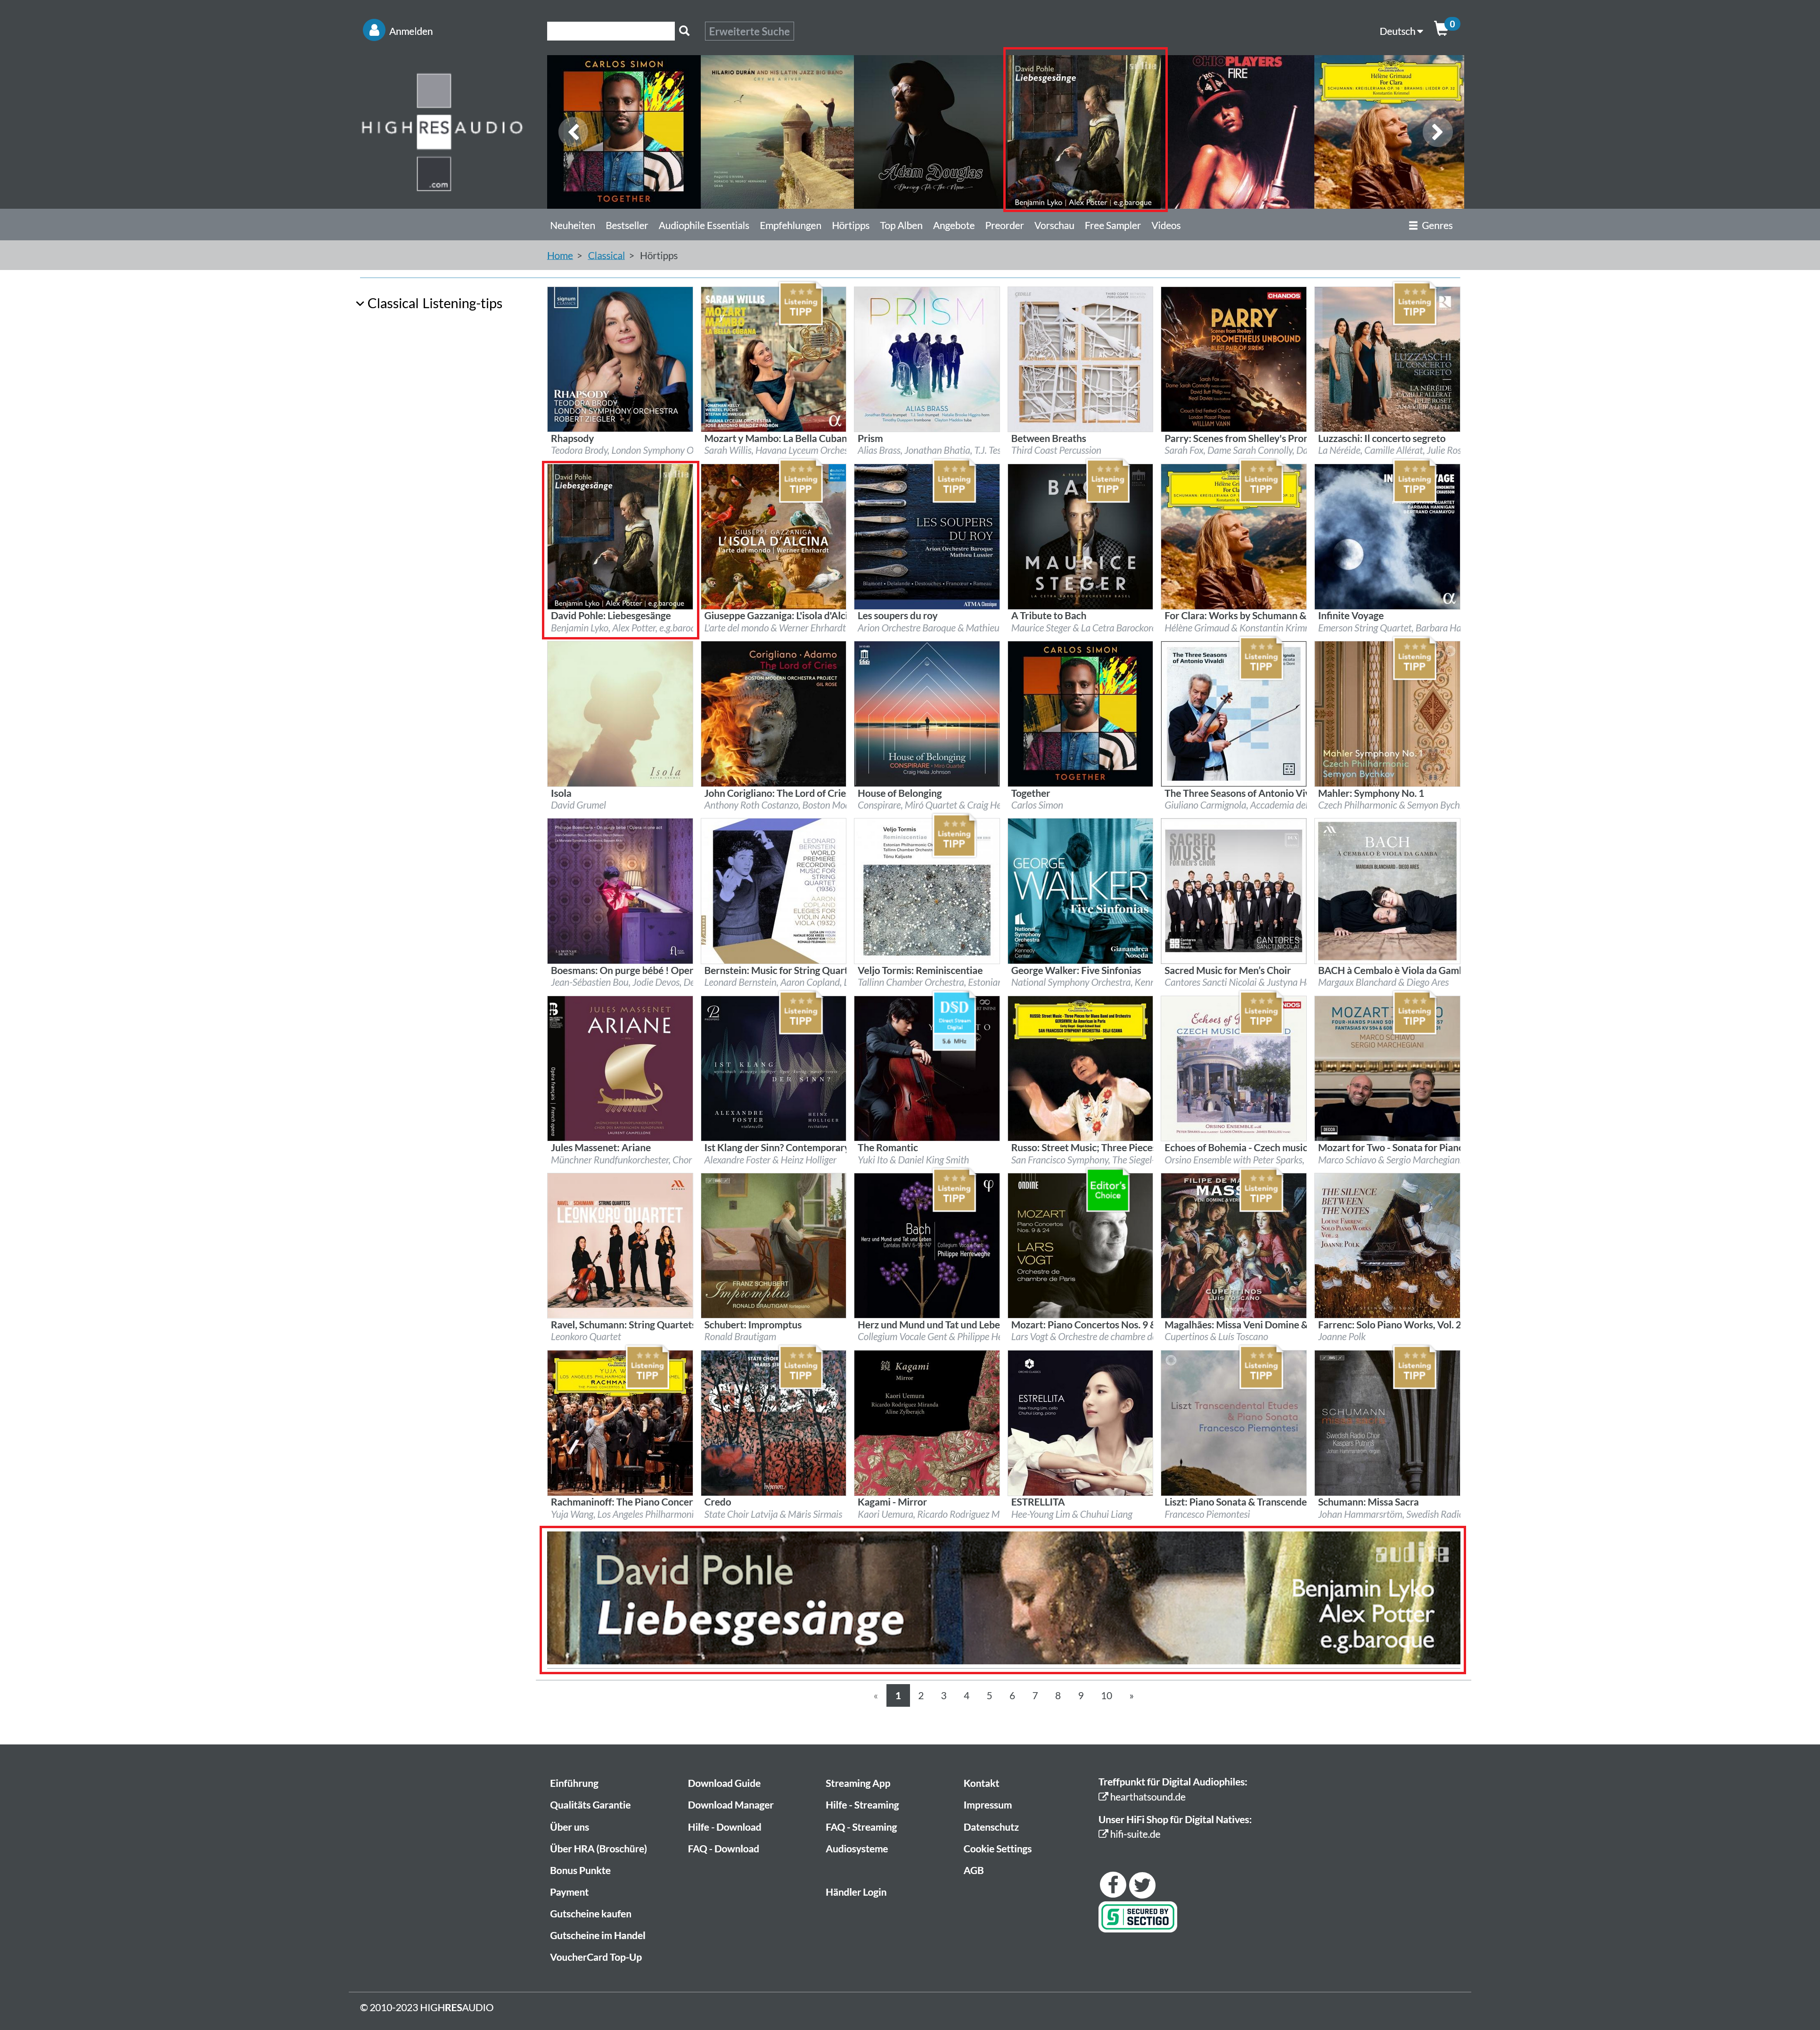Click the Secured by Sectigo badge
Image resolution: width=1820 pixels, height=2030 pixels.
click(x=1137, y=1916)
